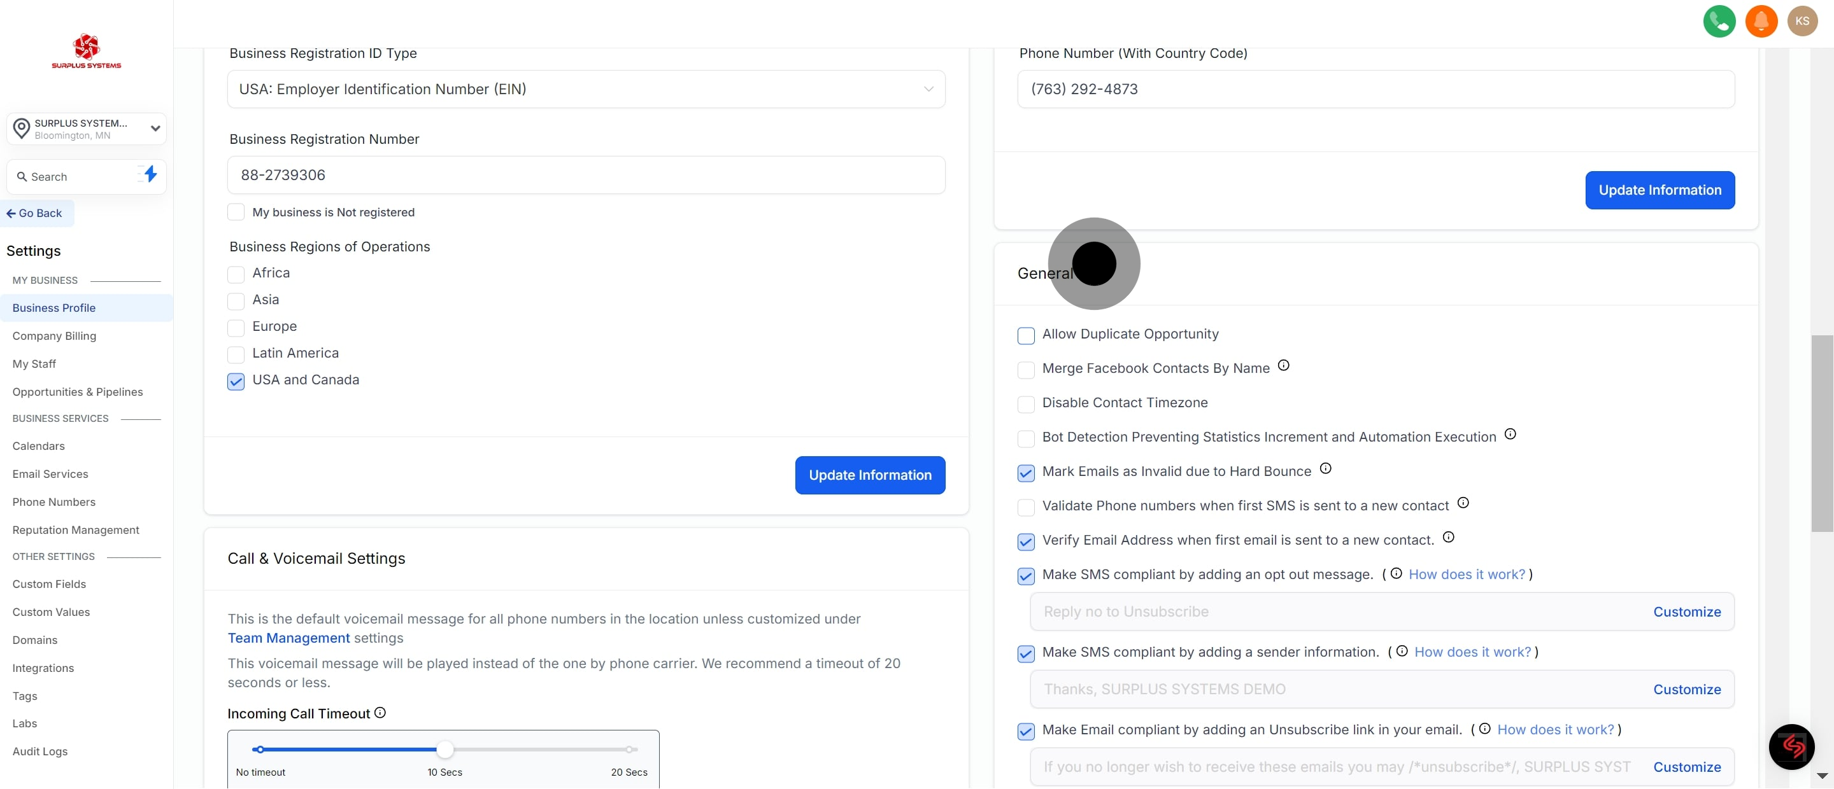Click Update Information under Business Regions
Viewport: 1834px width, 789px height.
point(869,475)
